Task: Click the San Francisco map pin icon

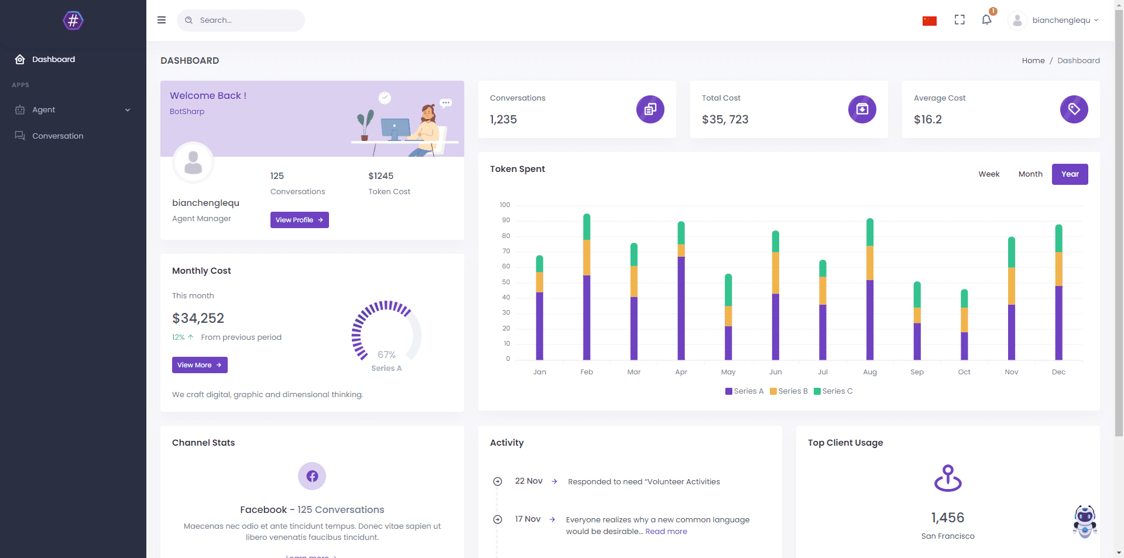Action: [948, 478]
